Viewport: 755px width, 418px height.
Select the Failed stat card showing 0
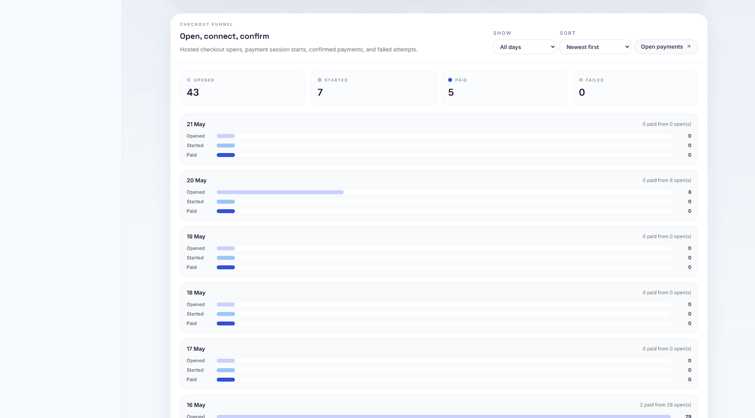pyautogui.click(x=635, y=88)
